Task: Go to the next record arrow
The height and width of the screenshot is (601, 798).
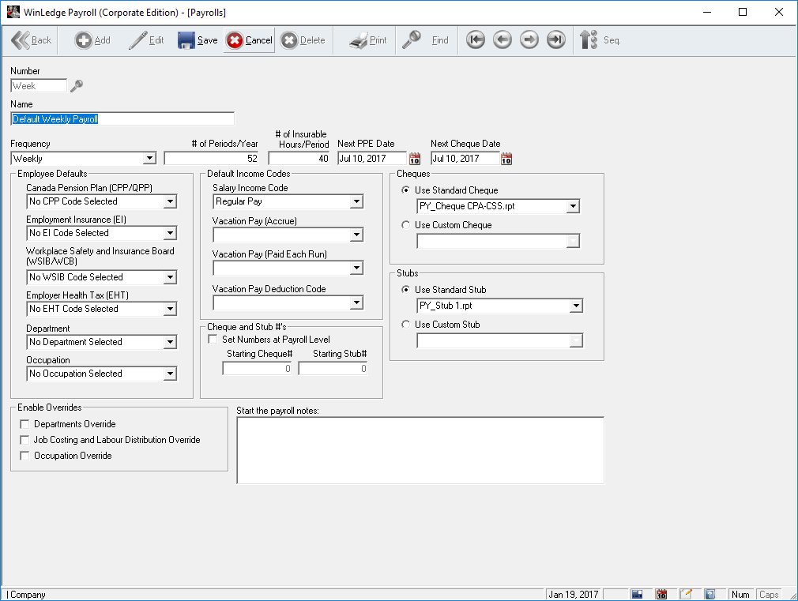Action: click(x=529, y=40)
